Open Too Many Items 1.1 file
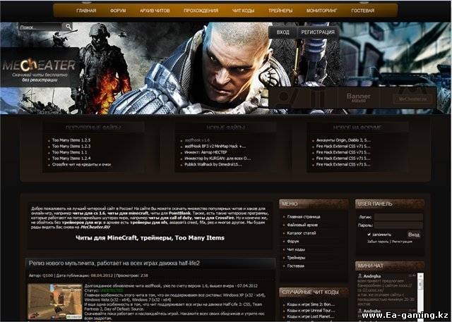The image size is (452, 322). point(69,152)
